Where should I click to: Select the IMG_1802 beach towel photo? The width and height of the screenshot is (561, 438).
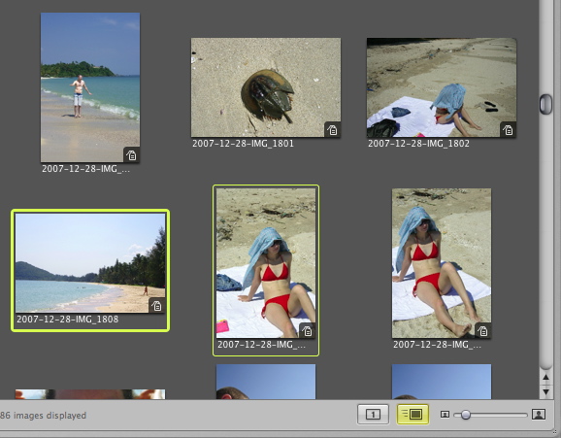442,87
